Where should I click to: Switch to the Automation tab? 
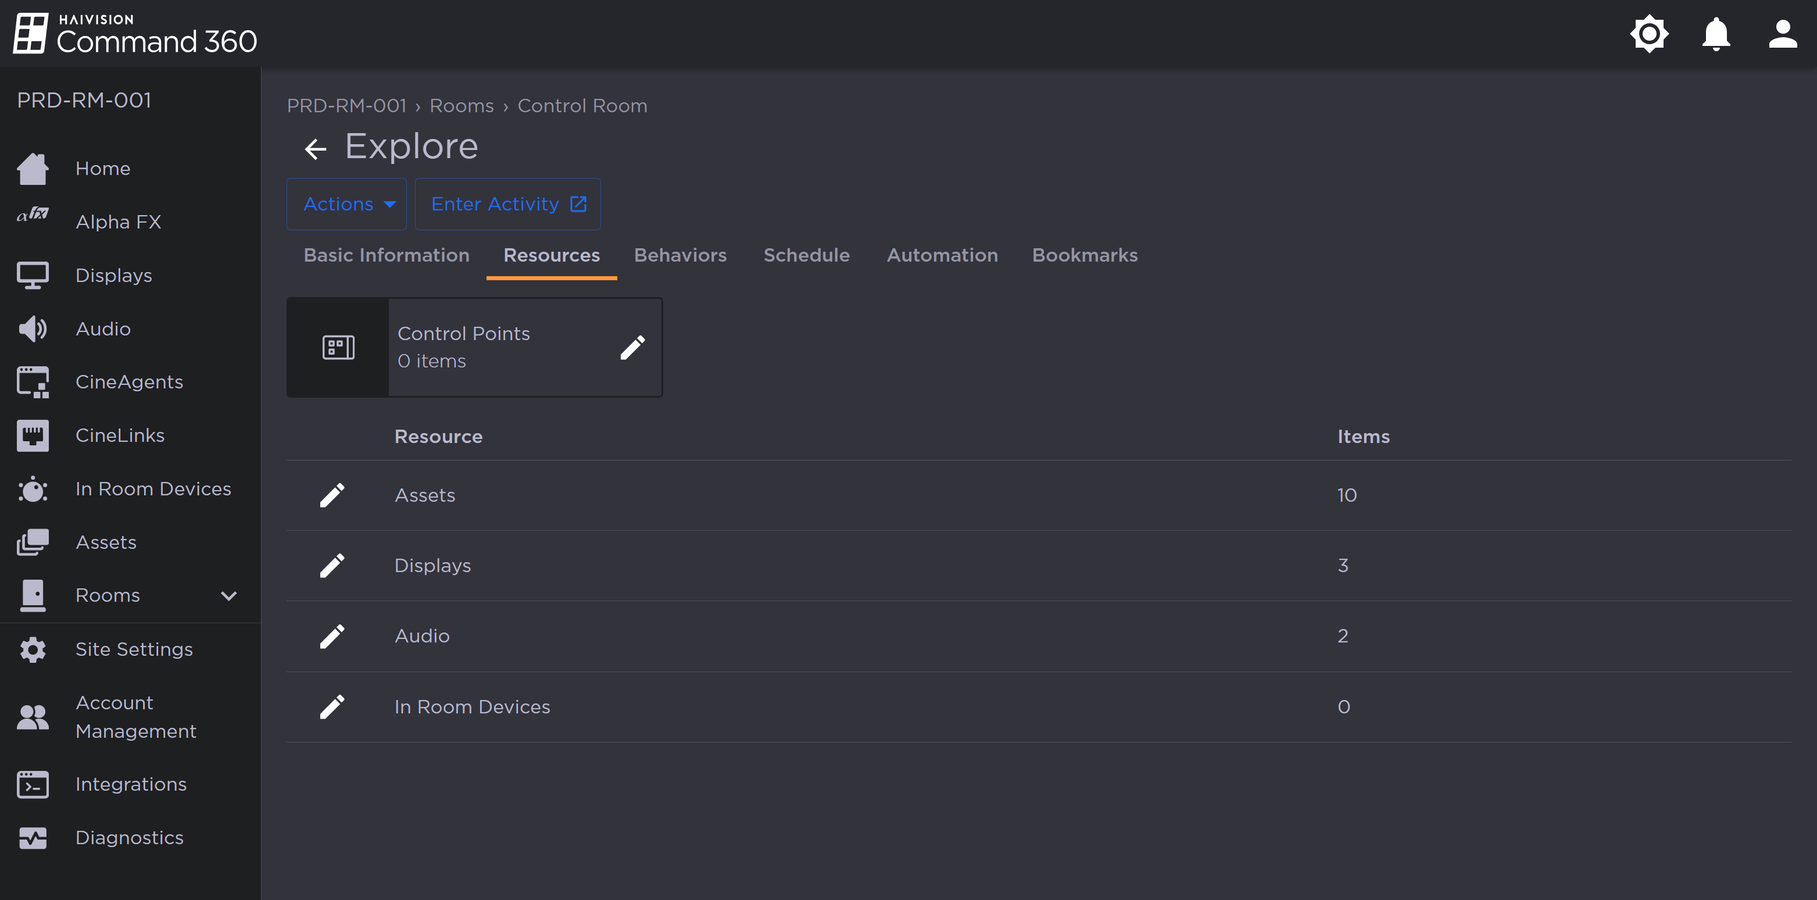point(942,255)
